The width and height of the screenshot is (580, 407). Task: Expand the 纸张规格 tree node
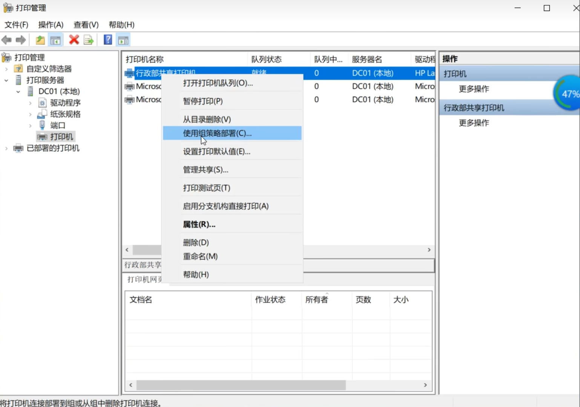click(x=30, y=114)
